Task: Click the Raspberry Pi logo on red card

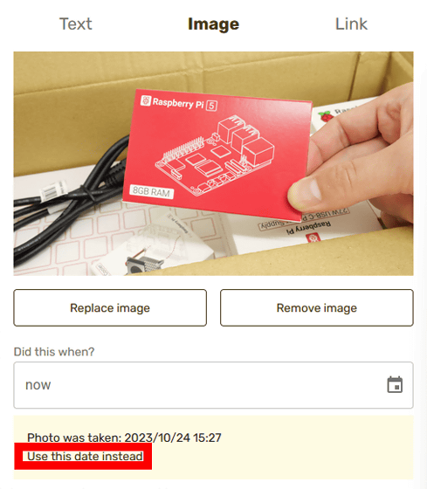Action: 145,100
